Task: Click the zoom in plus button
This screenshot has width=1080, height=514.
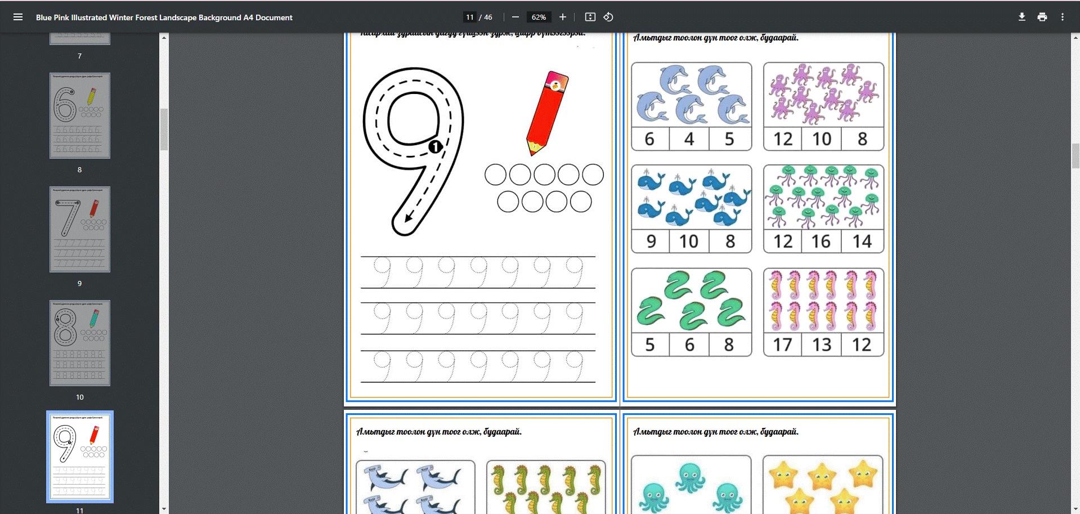Action: tap(562, 17)
